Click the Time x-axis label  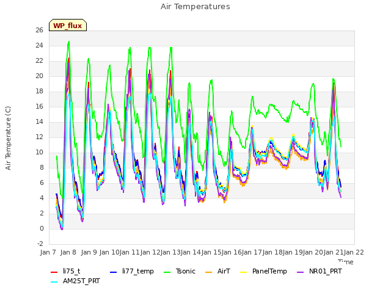(x=346, y=261)
